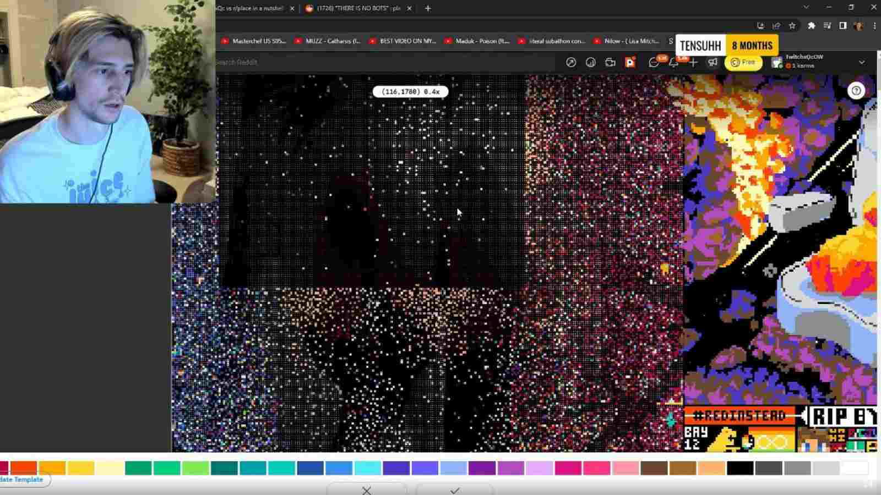Image resolution: width=881 pixels, height=495 pixels.
Task: Open Reddit chat messages icon
Action: 654,62
